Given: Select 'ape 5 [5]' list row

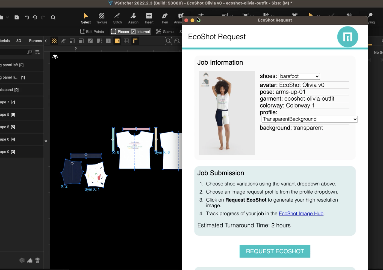Looking at the screenshot, I should tap(22, 127).
